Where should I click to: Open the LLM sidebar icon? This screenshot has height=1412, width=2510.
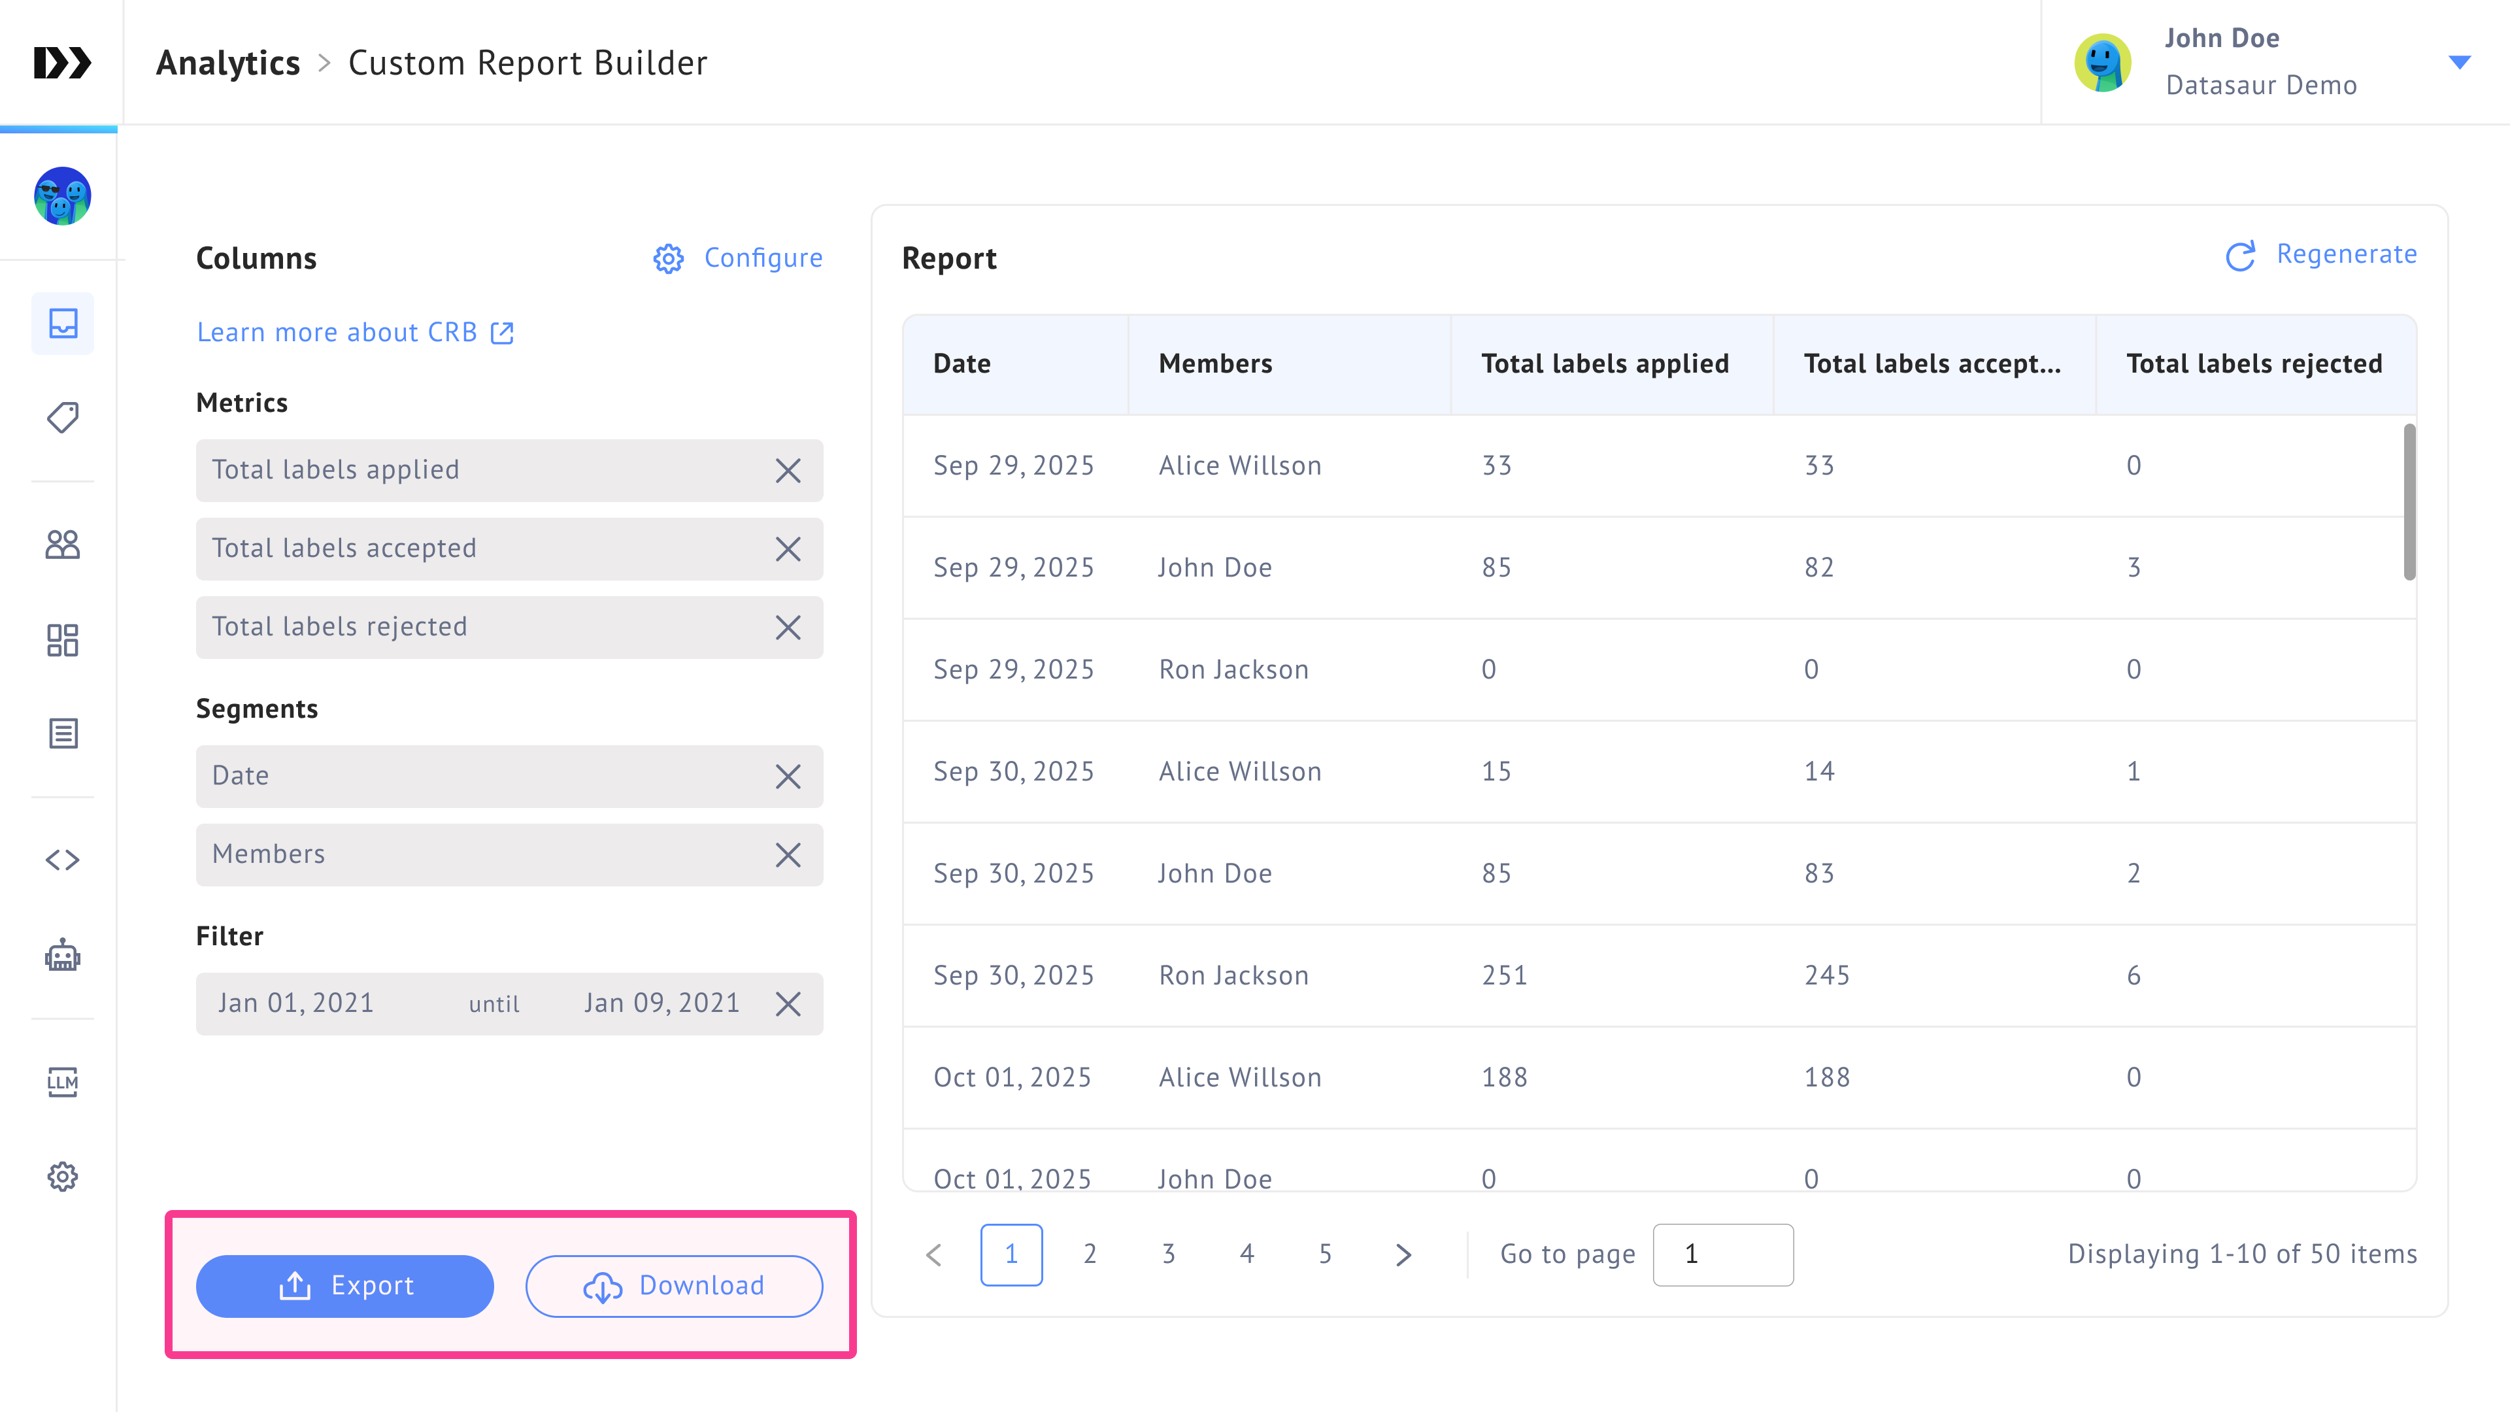tap(62, 1081)
